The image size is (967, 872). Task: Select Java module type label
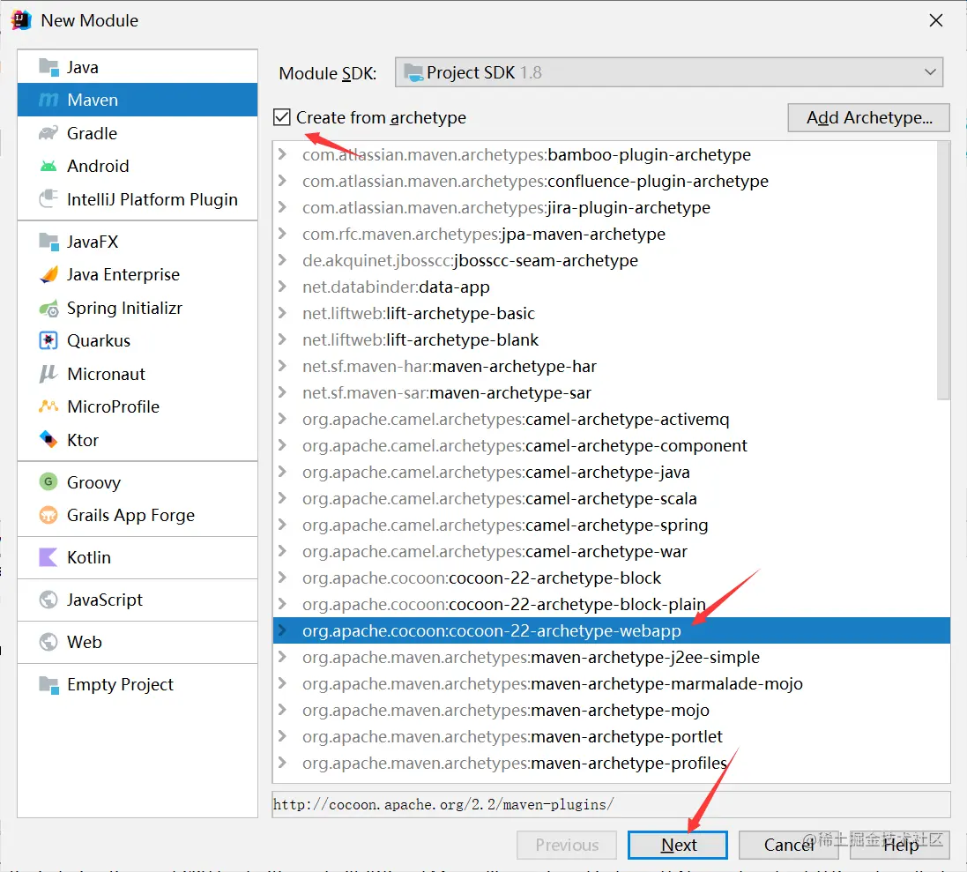point(83,67)
